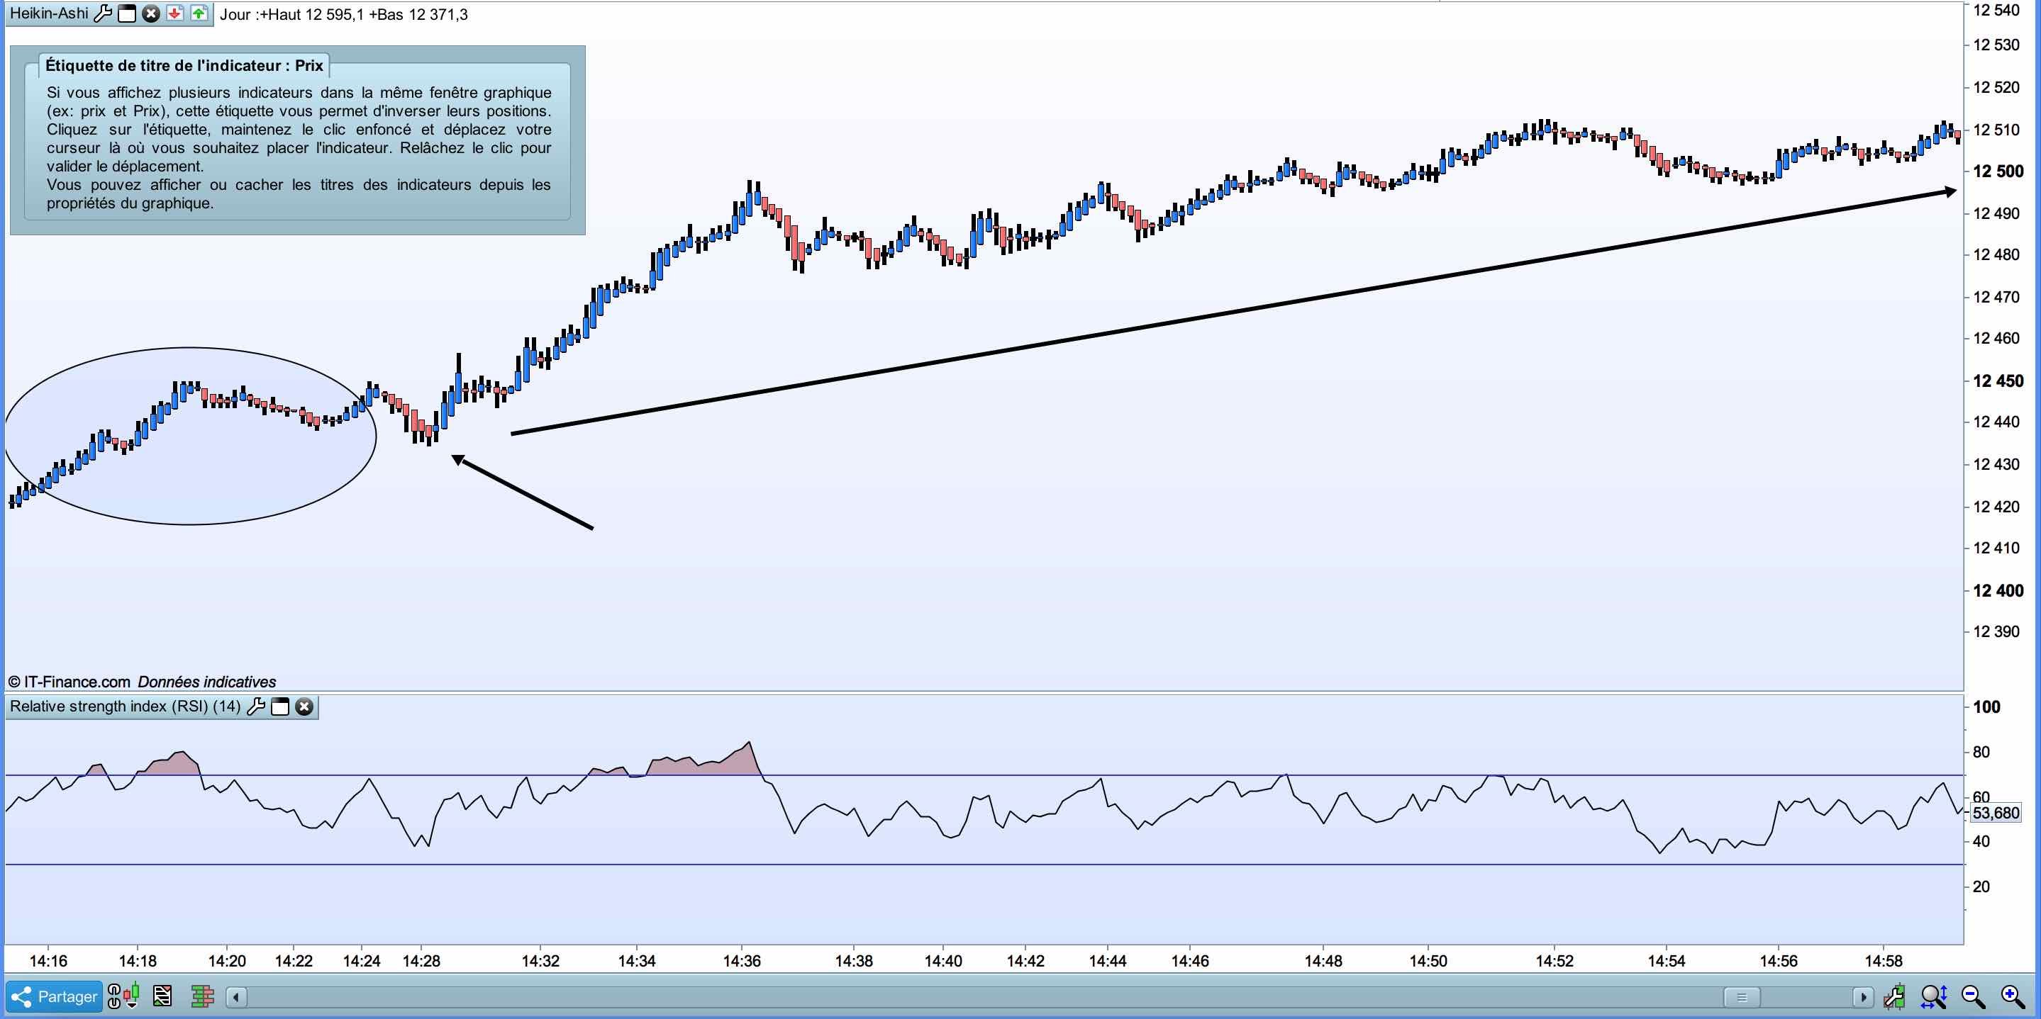Image resolution: width=2041 pixels, height=1019 pixels.
Task: Open chart properties candlestick wrench icon
Action: tap(1894, 996)
